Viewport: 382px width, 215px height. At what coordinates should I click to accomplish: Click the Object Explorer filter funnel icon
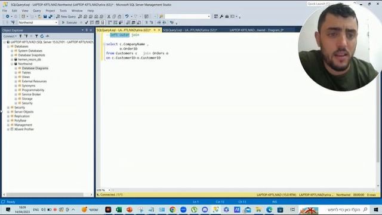click(36, 36)
